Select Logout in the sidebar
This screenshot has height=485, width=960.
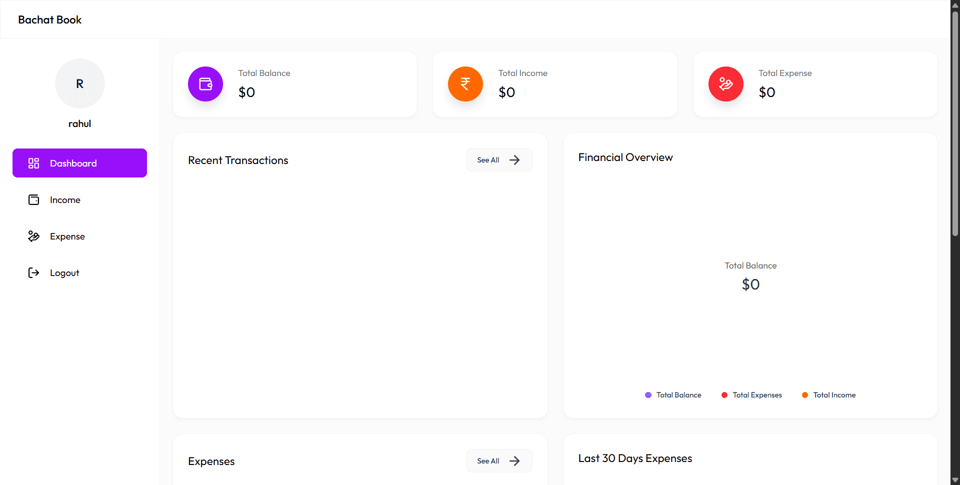point(79,272)
